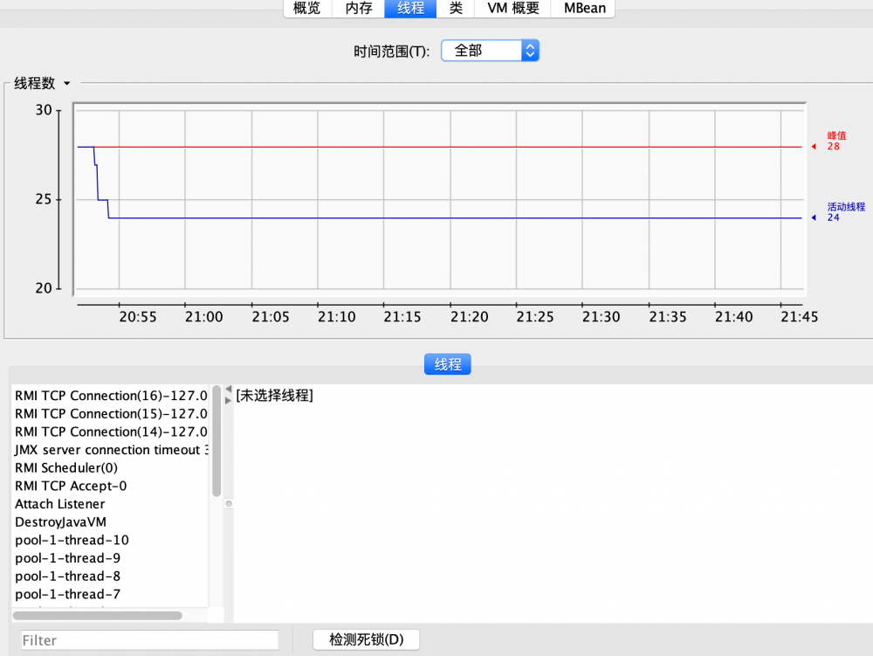Click the blue 活动线程 24 marker arrow
Screen dimensions: 873x656
pos(815,218)
